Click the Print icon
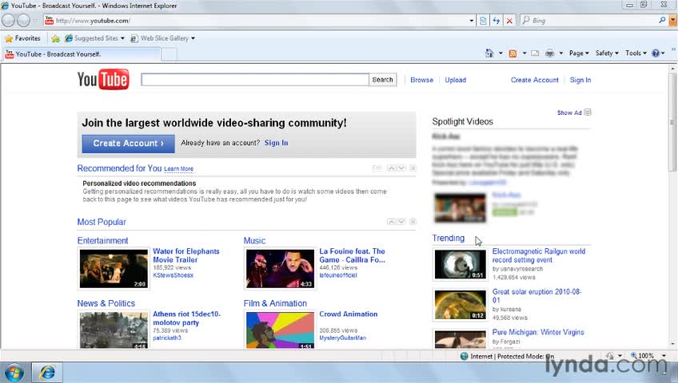Image resolution: width=678 pixels, height=383 pixels. (x=549, y=53)
